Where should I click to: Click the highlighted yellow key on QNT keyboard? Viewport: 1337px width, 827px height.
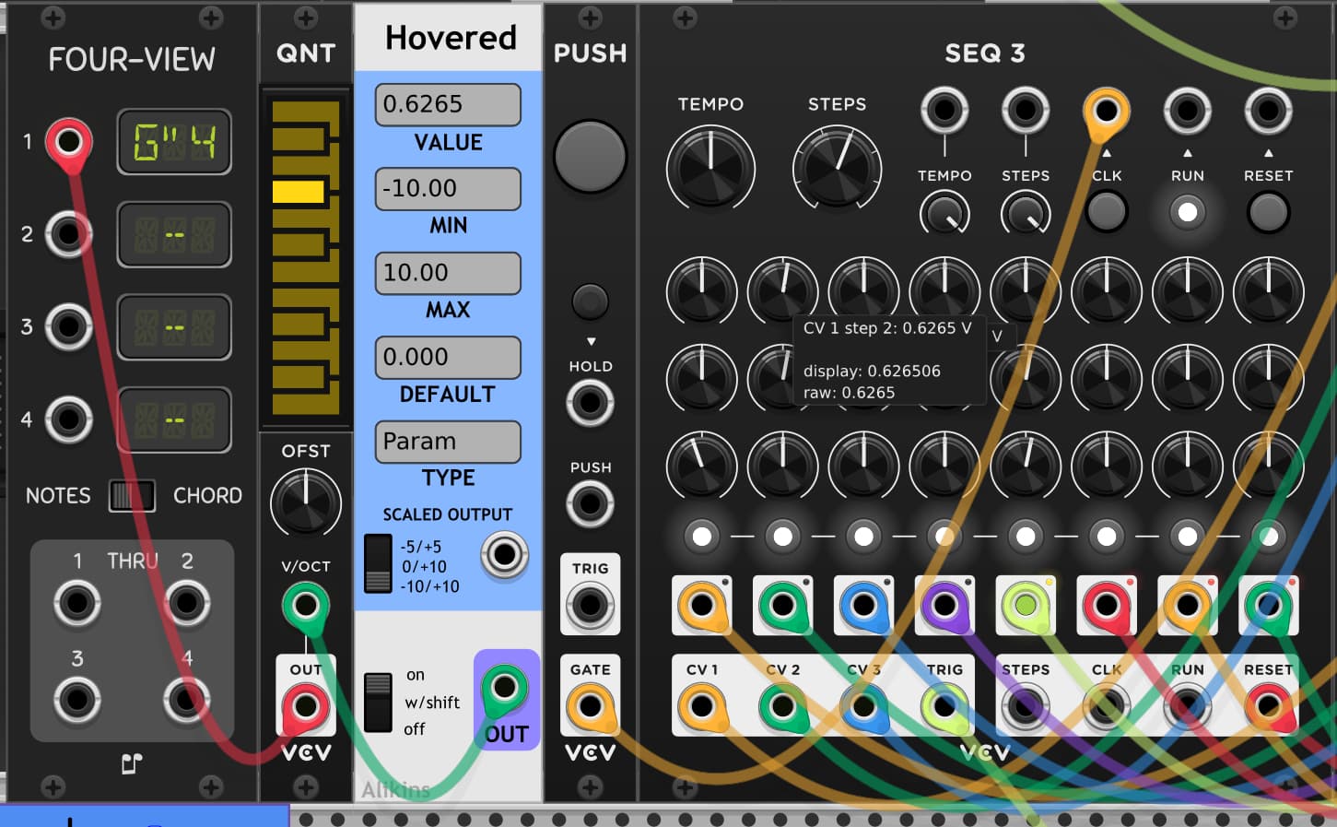[299, 192]
